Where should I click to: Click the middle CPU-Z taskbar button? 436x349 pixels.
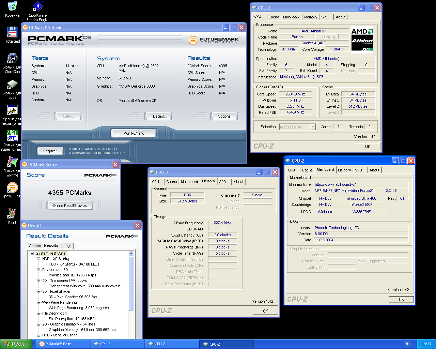(x=171, y=344)
